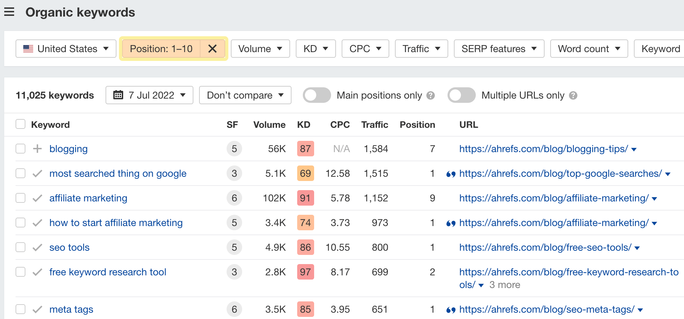The width and height of the screenshot is (684, 319).
Task: Open the hamburger navigation menu
Action: point(9,12)
